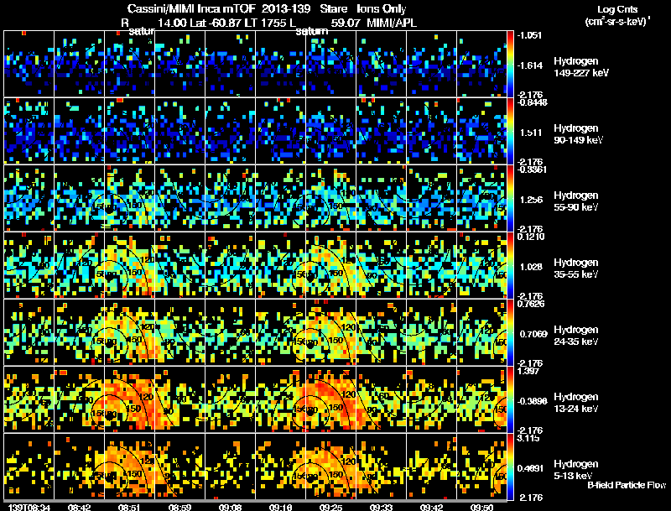Click the 1.397 colorbar value

click(x=528, y=371)
